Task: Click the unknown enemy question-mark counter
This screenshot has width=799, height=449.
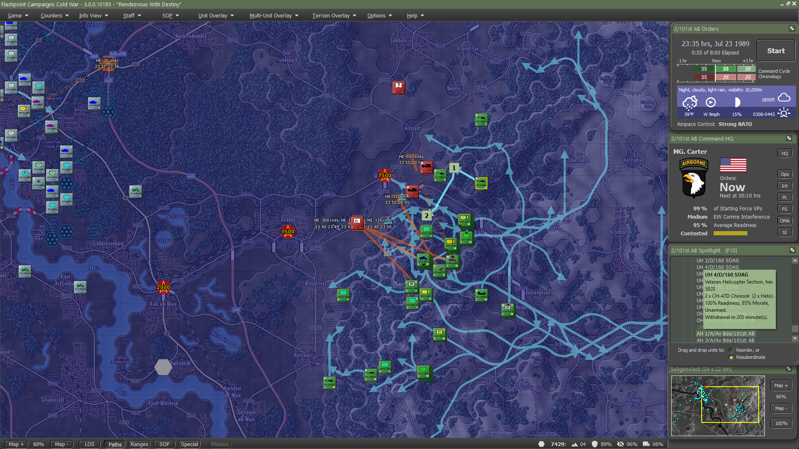Action: pyautogui.click(x=398, y=87)
